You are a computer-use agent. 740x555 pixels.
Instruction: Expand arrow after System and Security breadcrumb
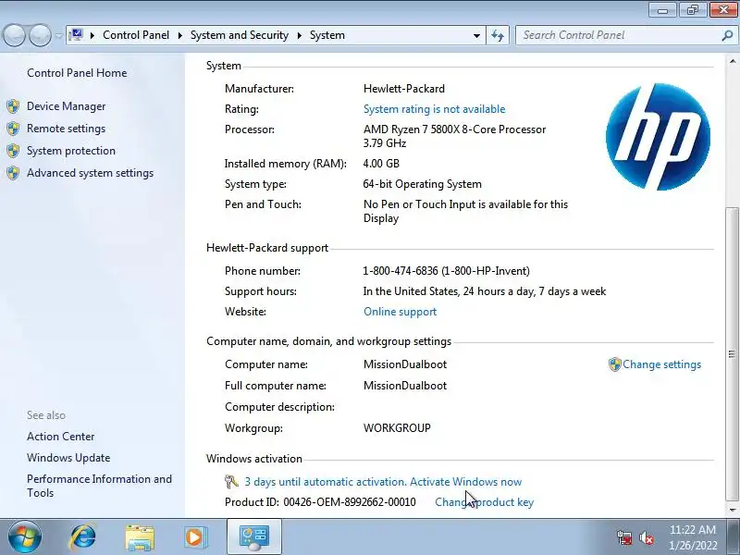[299, 35]
